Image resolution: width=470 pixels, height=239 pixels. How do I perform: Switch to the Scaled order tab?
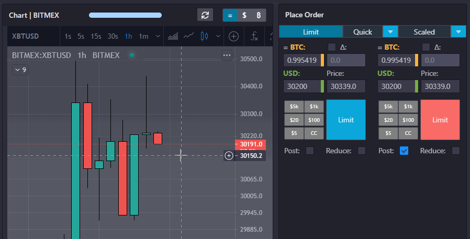(424, 32)
